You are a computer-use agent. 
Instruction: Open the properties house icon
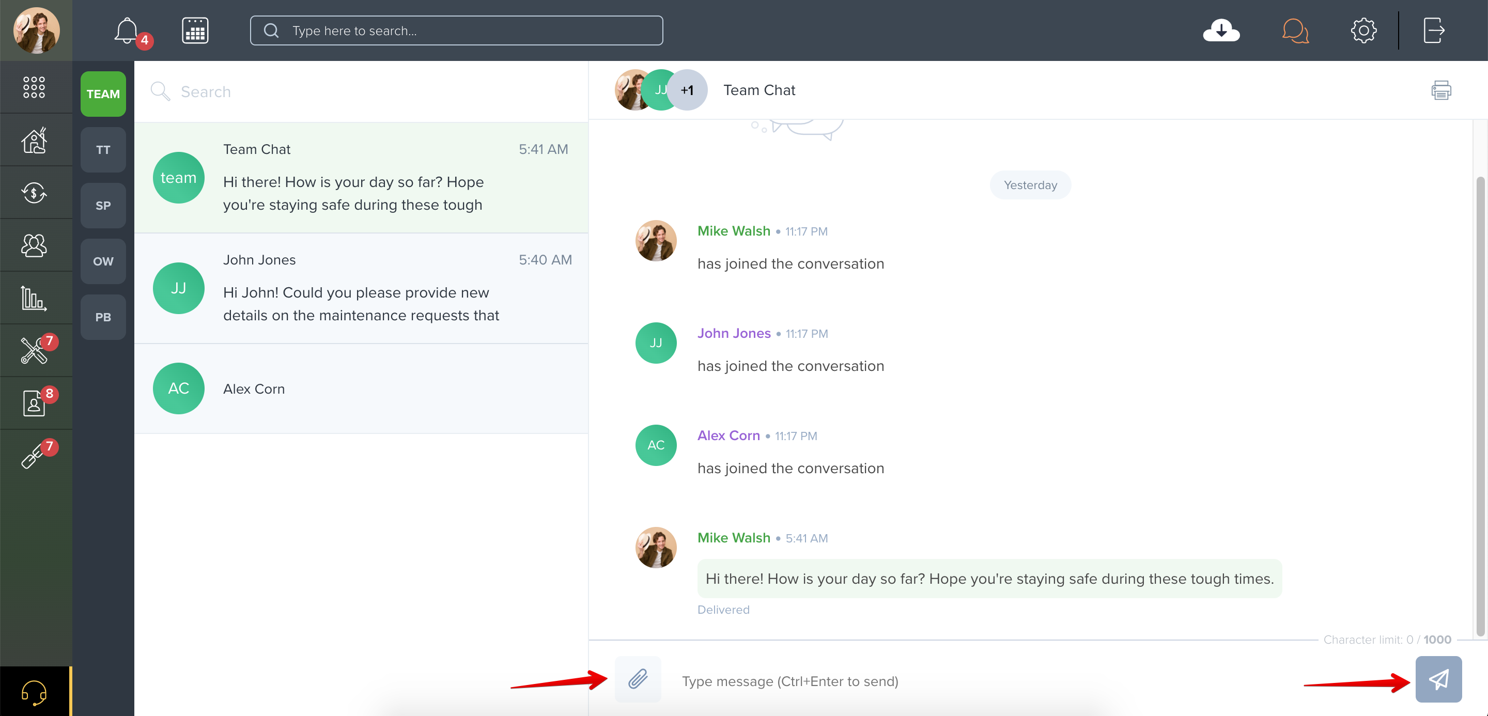point(34,139)
